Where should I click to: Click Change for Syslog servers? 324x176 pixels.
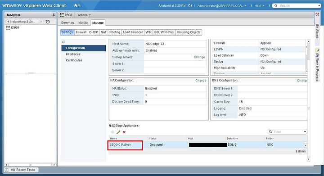pyautogui.click(x=199, y=57)
